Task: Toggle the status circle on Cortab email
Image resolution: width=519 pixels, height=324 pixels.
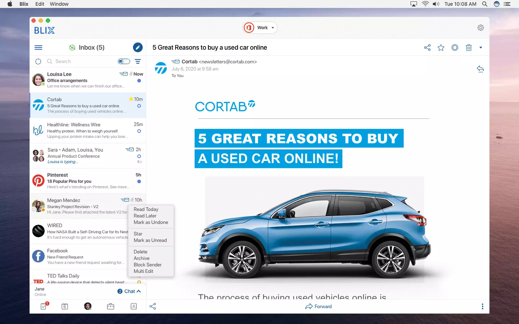Action: click(x=139, y=106)
